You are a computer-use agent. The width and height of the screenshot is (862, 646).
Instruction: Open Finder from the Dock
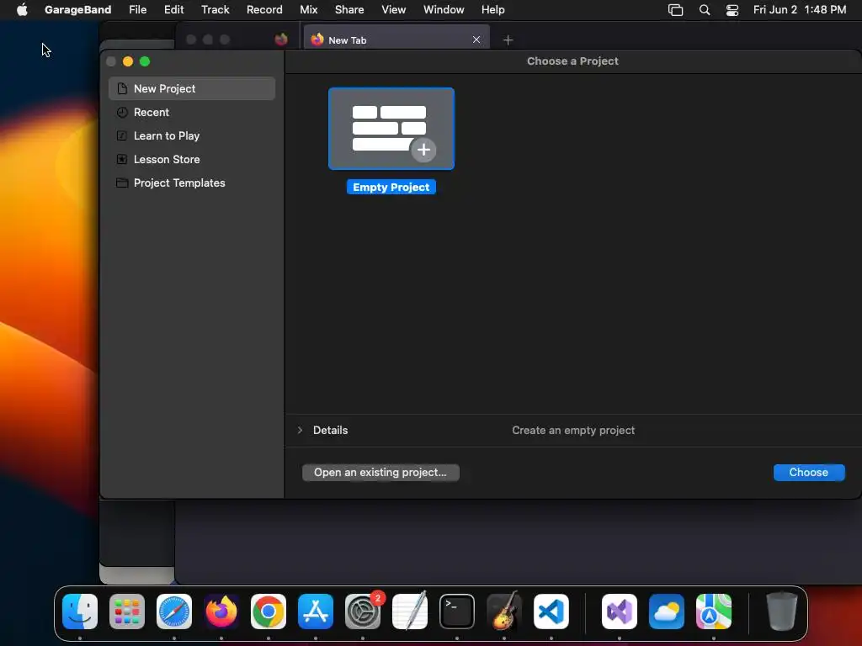pos(80,612)
